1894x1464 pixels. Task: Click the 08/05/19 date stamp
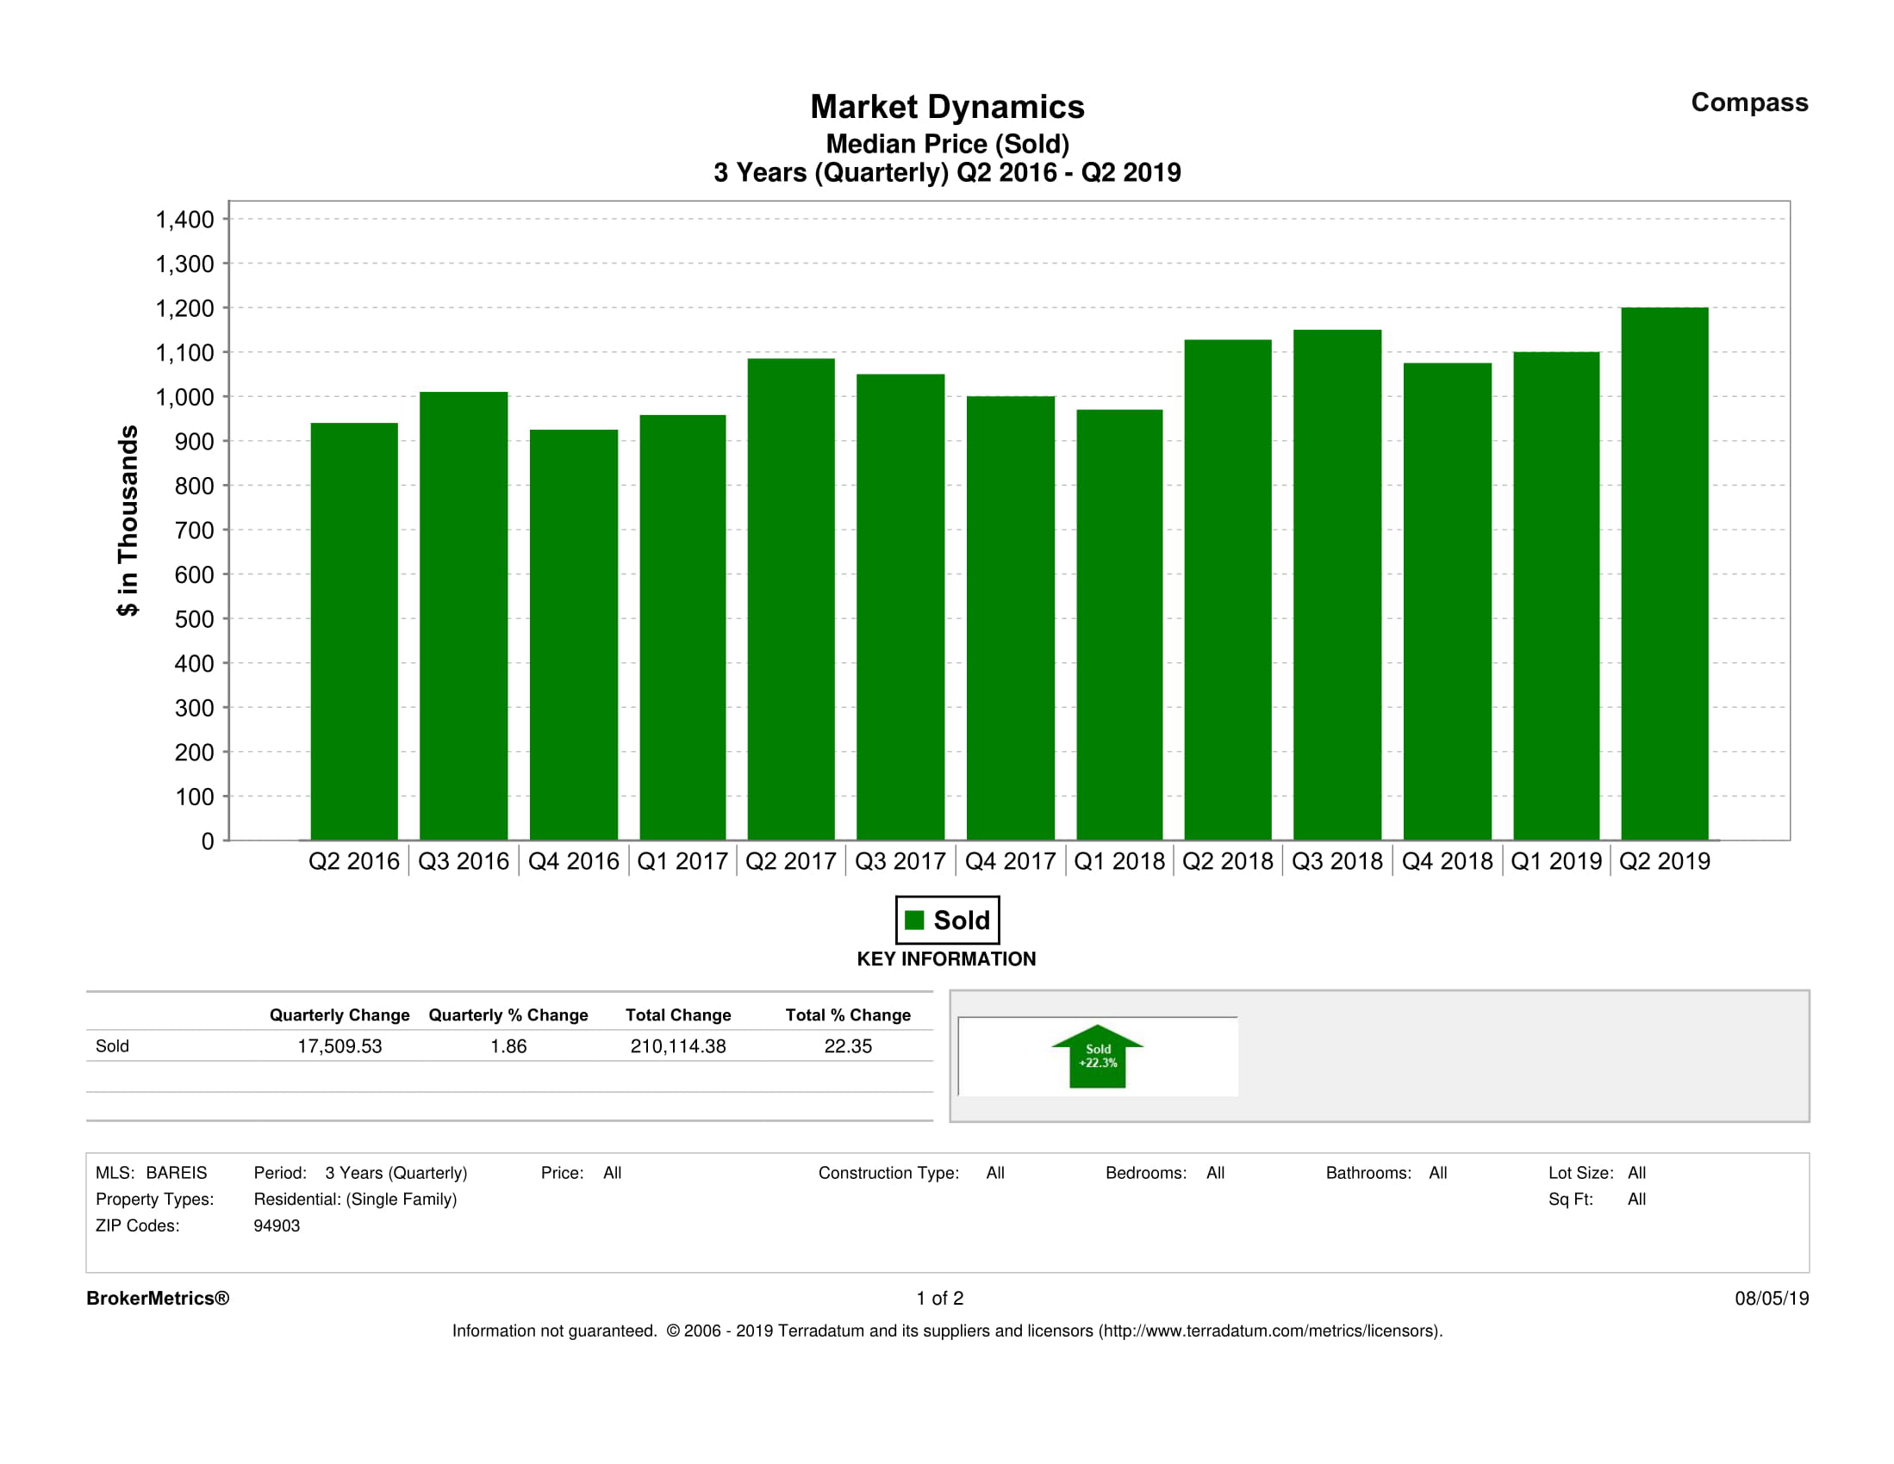1771,1298
